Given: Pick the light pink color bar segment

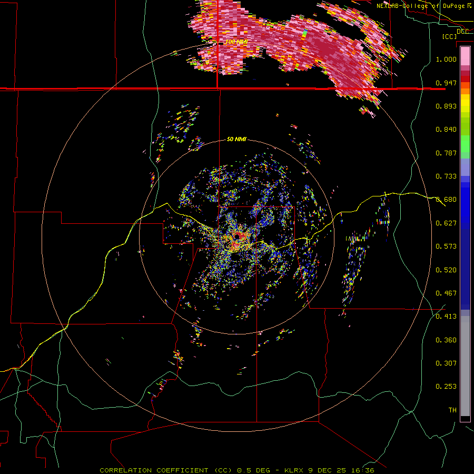Looking at the screenshot, I should [465, 56].
